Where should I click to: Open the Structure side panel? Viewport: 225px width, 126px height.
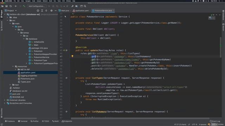click(x=1, y=26)
